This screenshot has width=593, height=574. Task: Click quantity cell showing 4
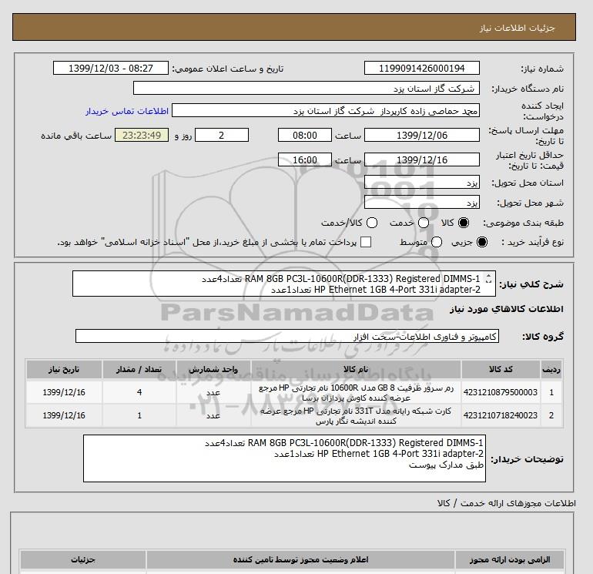pyautogui.click(x=139, y=392)
